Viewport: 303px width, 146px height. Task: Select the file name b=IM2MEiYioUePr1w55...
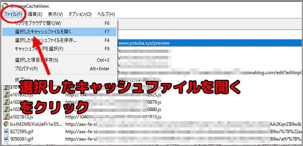(x=36, y=124)
